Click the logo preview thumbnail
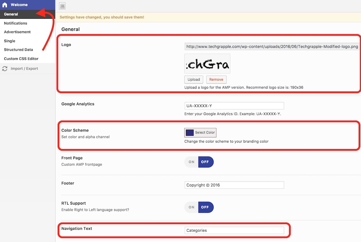This screenshot has width=361, height=242. click(x=207, y=64)
